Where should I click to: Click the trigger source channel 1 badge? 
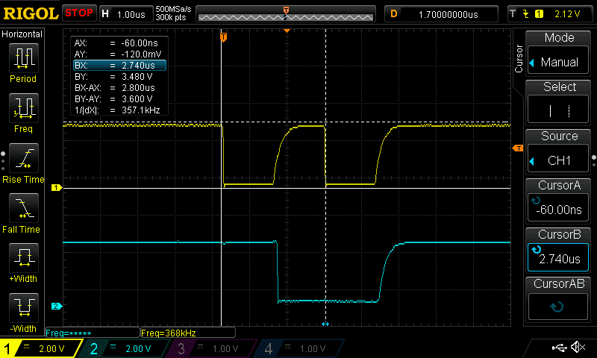539,14
